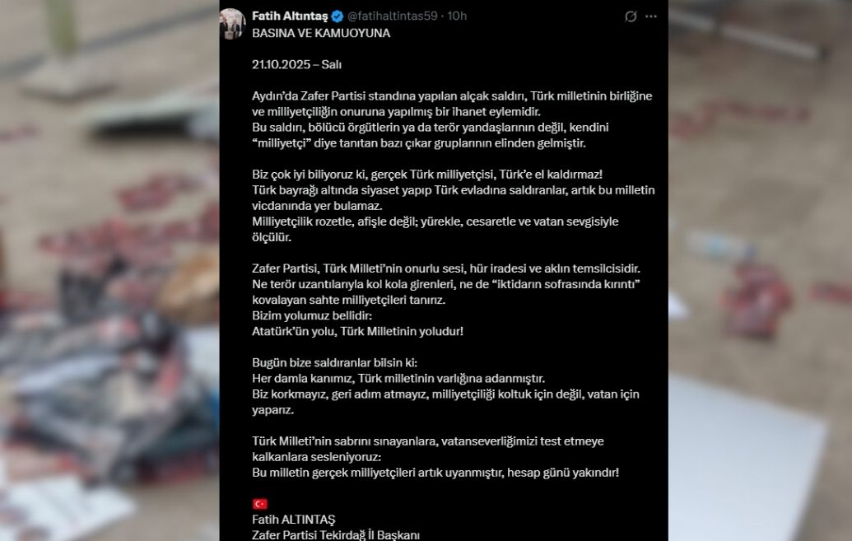The height and width of the screenshot is (541, 852).
Task: Click 'Zafer Partisi Tekirdağ İl Başkanı' title line
Action: (x=336, y=535)
